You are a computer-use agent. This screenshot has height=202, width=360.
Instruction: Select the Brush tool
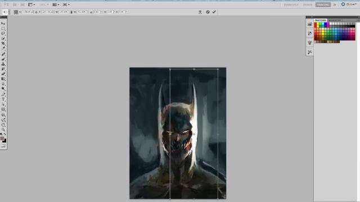tap(3, 59)
